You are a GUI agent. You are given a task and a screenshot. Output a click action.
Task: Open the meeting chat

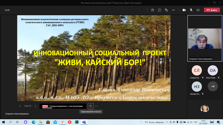coord(159,10)
